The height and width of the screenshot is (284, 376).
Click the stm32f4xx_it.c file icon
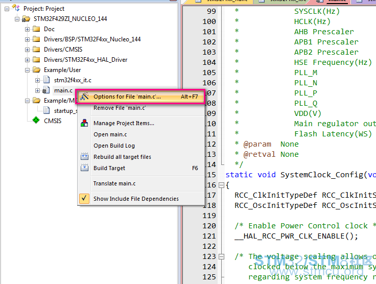click(x=46, y=80)
